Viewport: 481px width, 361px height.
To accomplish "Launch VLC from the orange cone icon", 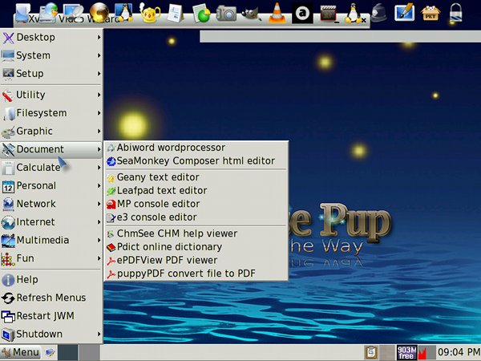I will [x=277, y=13].
